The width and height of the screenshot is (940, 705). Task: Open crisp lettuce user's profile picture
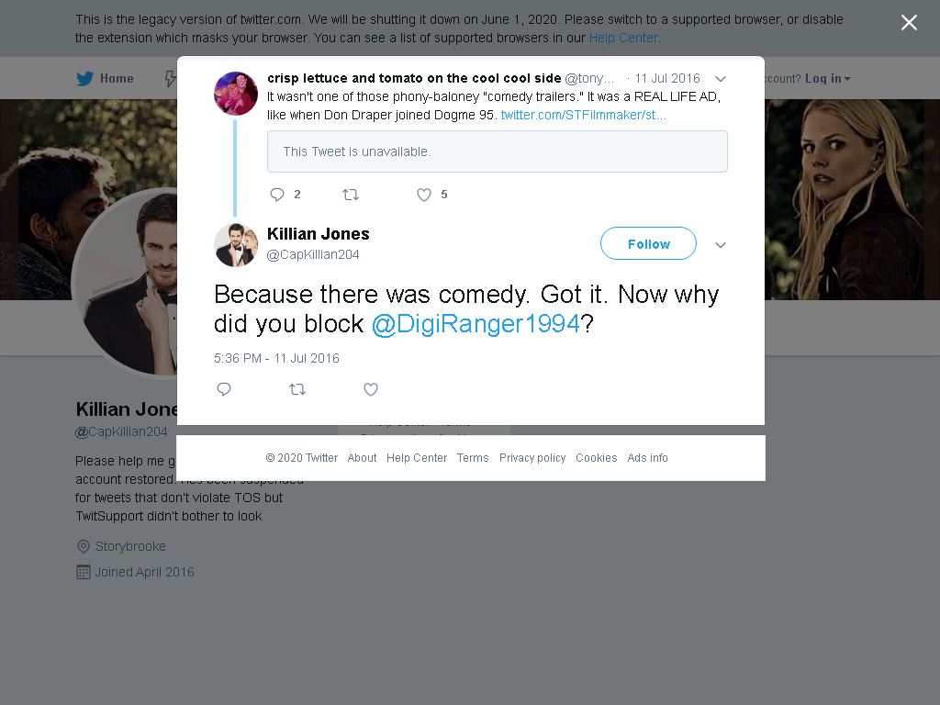coord(236,94)
